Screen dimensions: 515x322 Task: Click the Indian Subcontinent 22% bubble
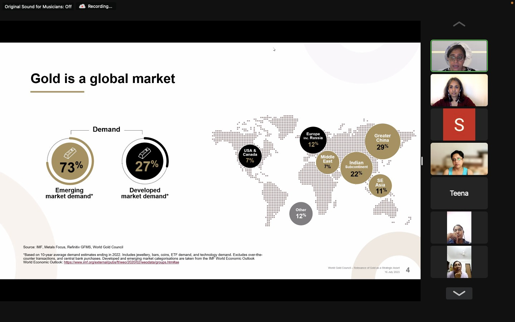[x=356, y=168]
